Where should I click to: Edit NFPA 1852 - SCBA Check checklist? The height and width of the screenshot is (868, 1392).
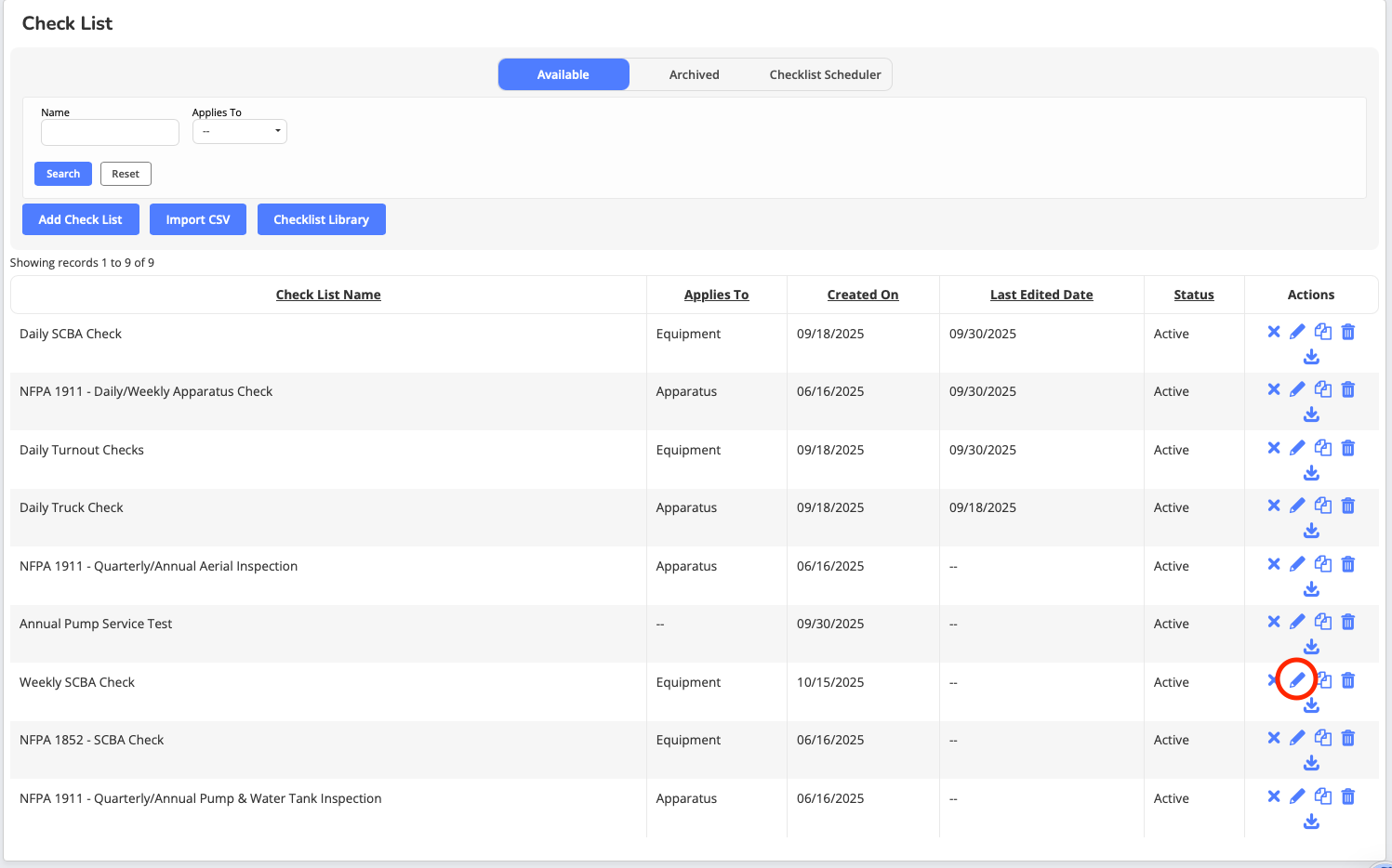[1297, 738]
